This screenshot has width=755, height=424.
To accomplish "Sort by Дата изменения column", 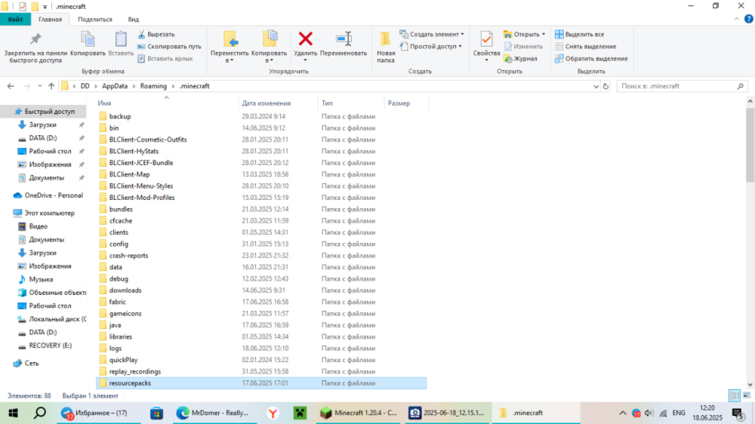I will pyautogui.click(x=267, y=103).
